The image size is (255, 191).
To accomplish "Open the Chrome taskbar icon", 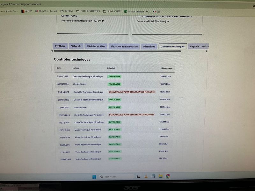I will click(x=168, y=176).
